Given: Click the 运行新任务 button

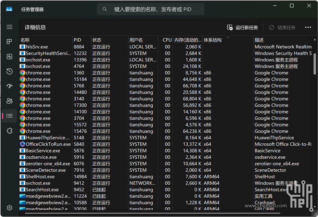Looking at the screenshot, I should 243,28.
